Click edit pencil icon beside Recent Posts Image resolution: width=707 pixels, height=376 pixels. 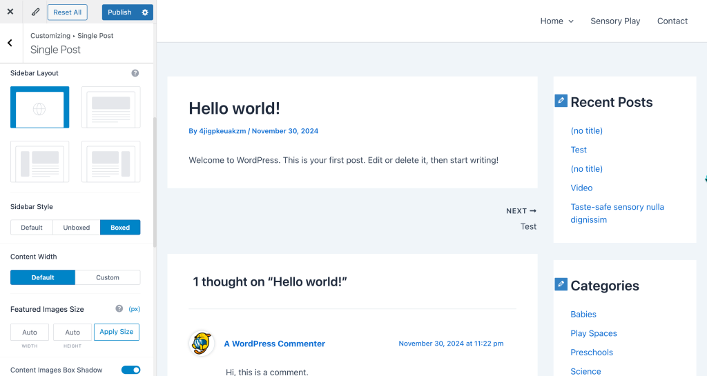pos(561,101)
